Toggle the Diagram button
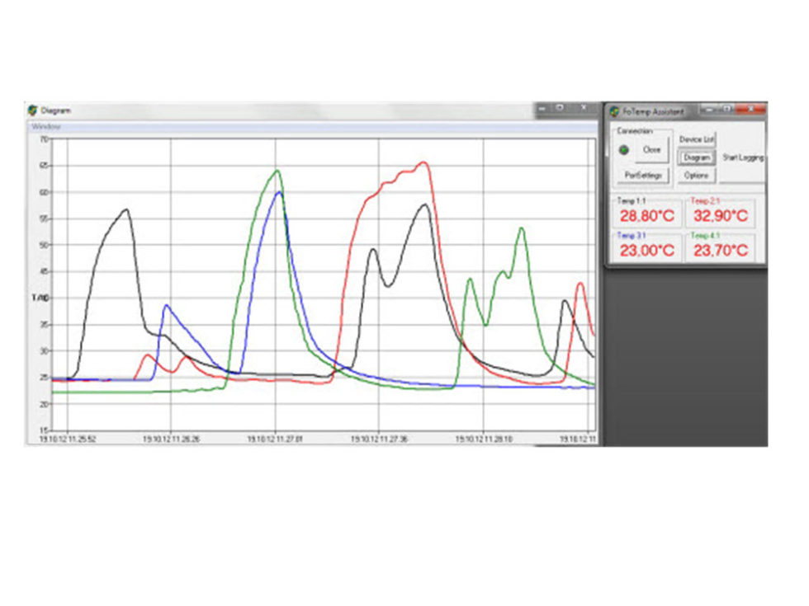Viewport: 809px width, 606px height. pos(696,157)
